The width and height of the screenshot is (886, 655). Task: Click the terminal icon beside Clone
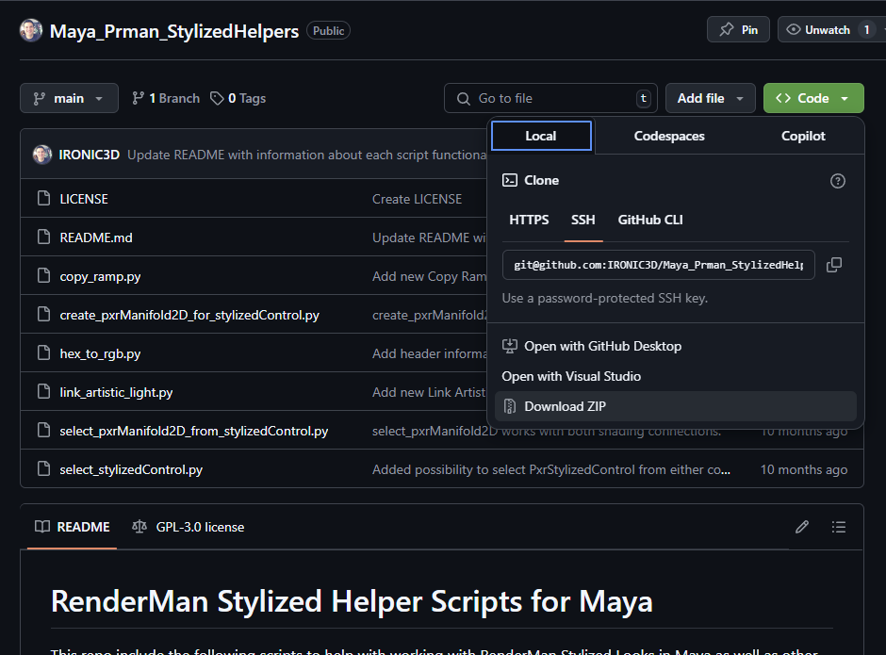point(510,180)
